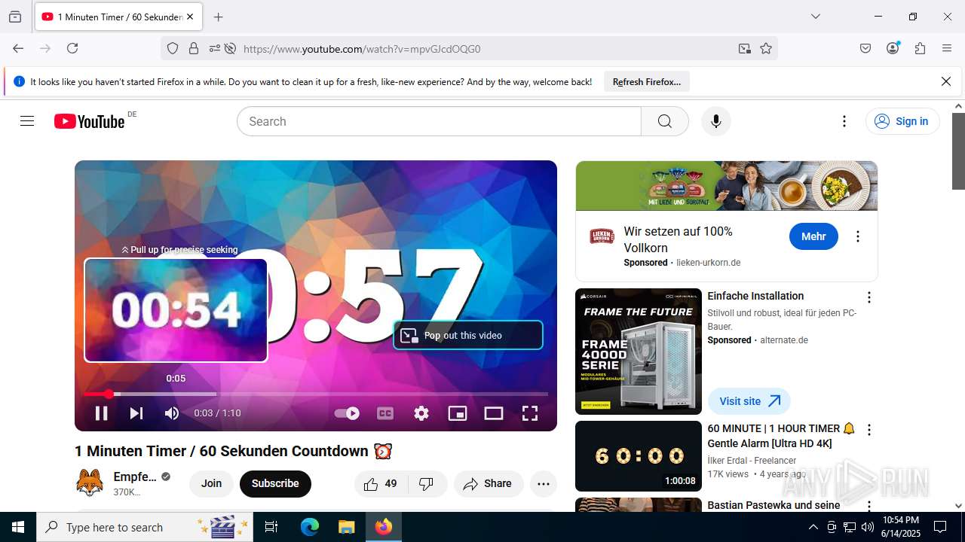Open Firefox View icon
This screenshot has height=542, width=965.
pos(15,17)
